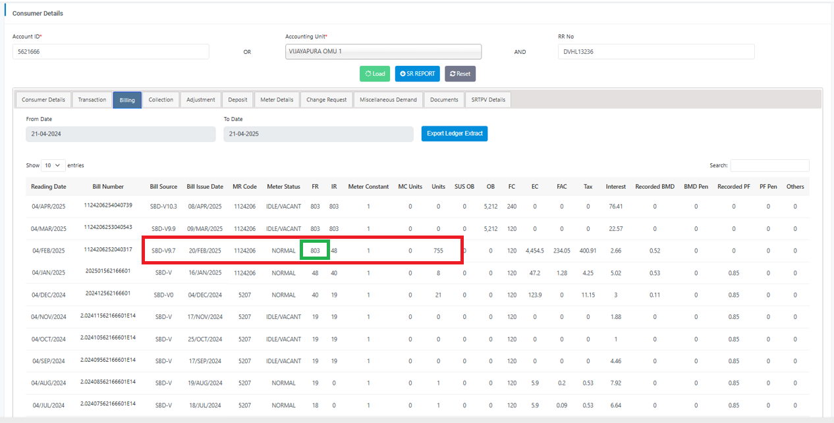Focus the RR No text field
The width and height of the screenshot is (834, 423).
point(655,52)
